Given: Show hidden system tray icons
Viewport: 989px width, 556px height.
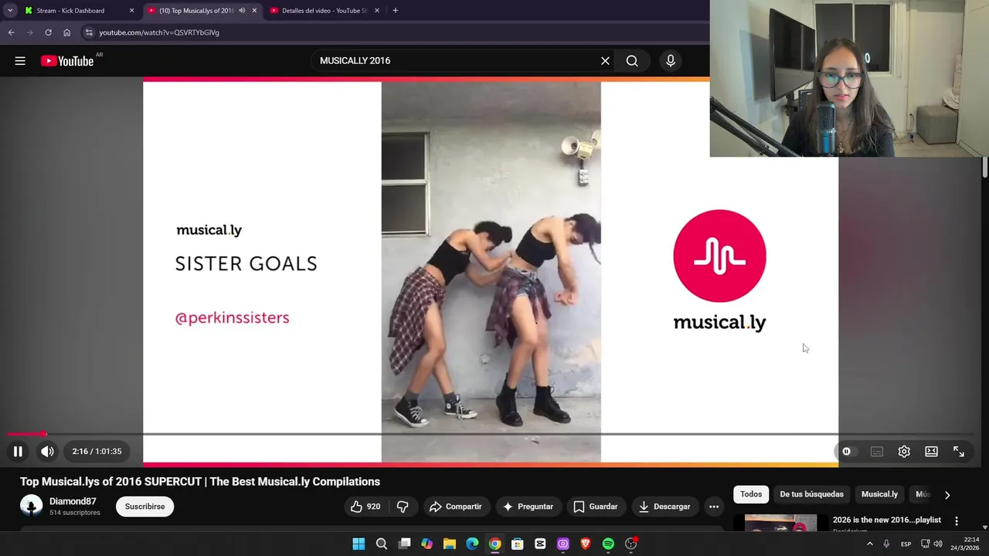Looking at the screenshot, I should [x=869, y=544].
